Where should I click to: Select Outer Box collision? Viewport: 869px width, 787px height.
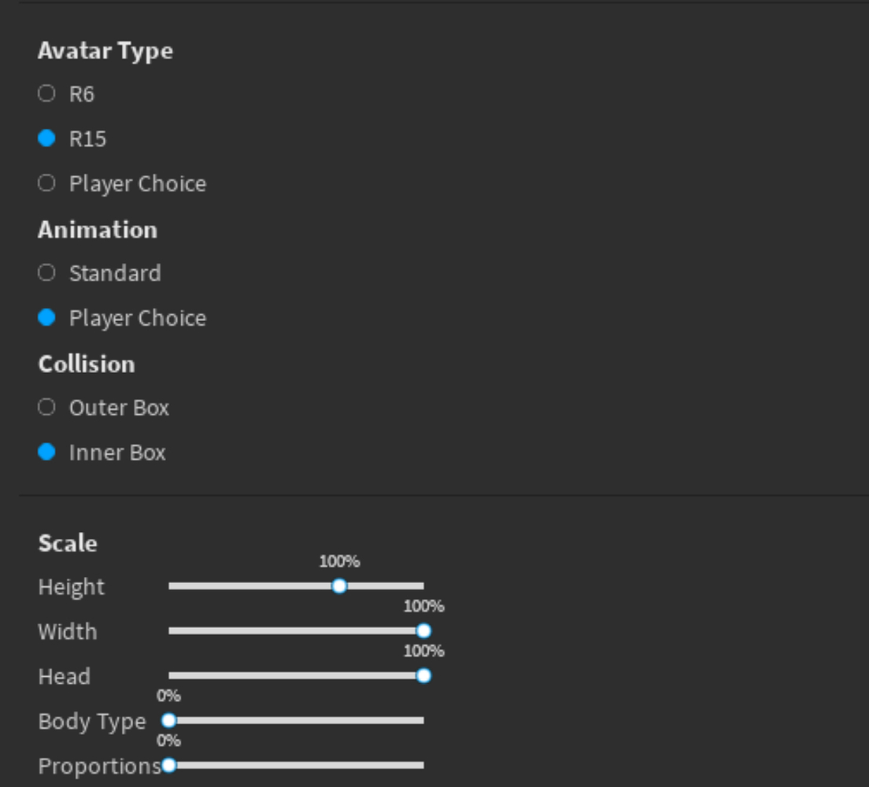coord(45,408)
